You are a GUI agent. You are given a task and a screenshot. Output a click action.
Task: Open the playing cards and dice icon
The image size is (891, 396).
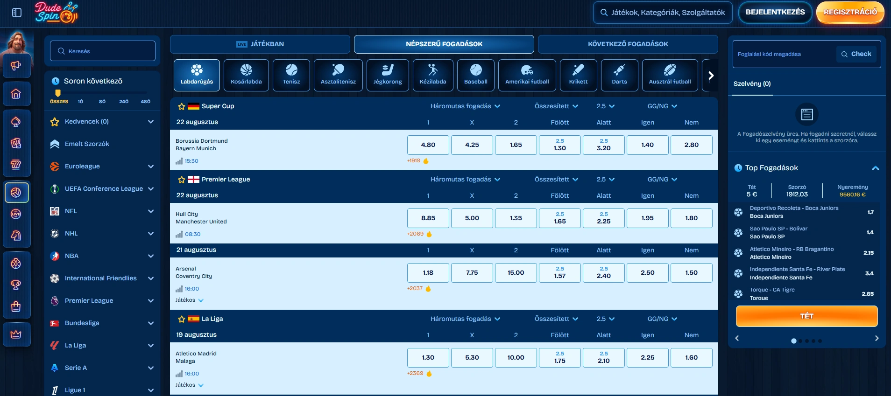pos(16,143)
